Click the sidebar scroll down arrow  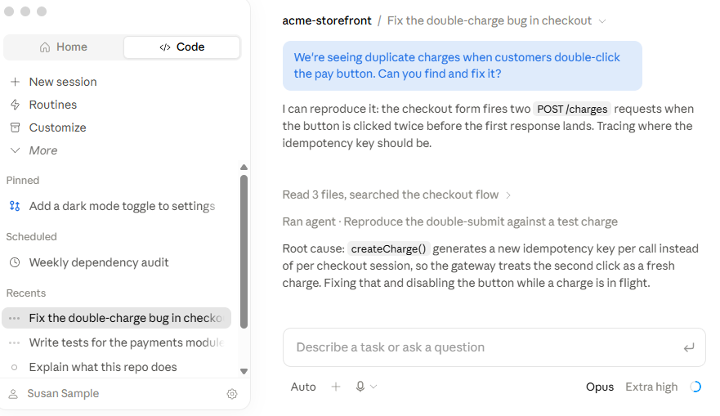coord(244,372)
